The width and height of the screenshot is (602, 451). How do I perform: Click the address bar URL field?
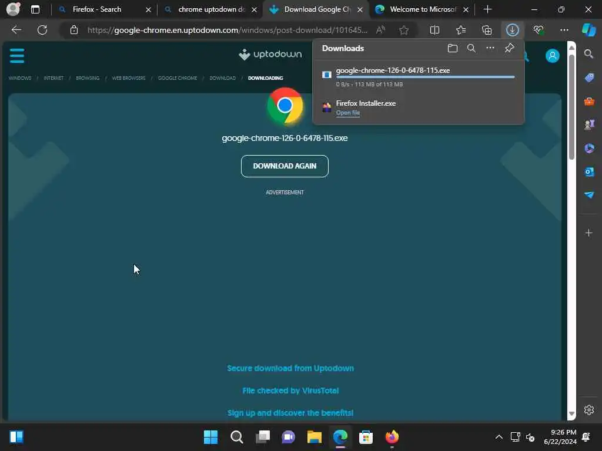pyautogui.click(x=228, y=30)
